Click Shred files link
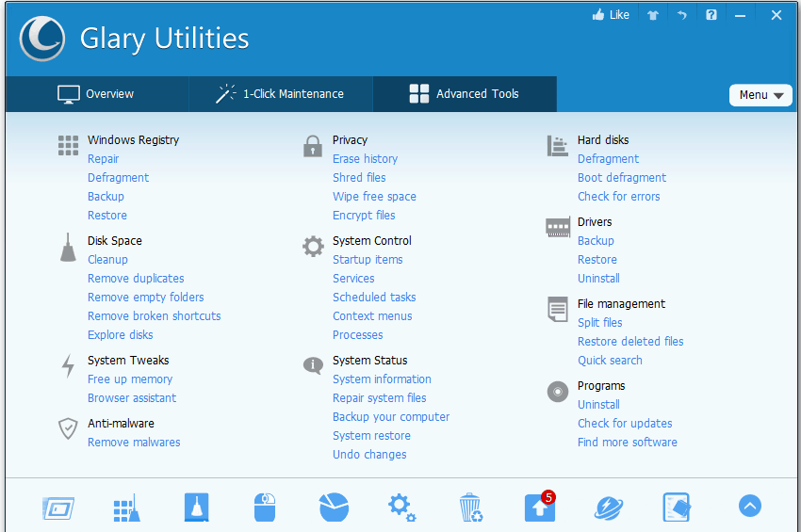The width and height of the screenshot is (801, 532). point(359,178)
